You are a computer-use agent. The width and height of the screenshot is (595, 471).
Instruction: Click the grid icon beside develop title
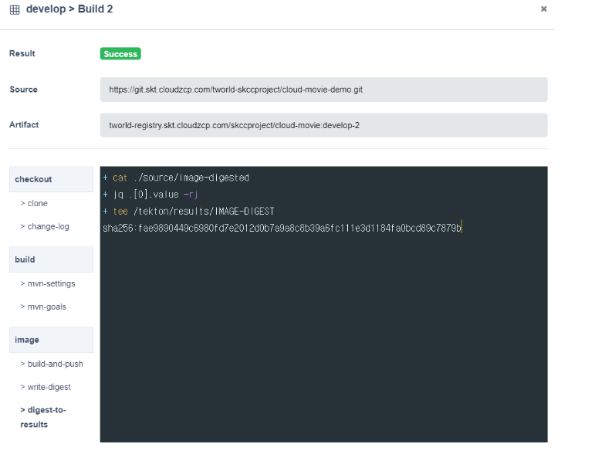15,9
